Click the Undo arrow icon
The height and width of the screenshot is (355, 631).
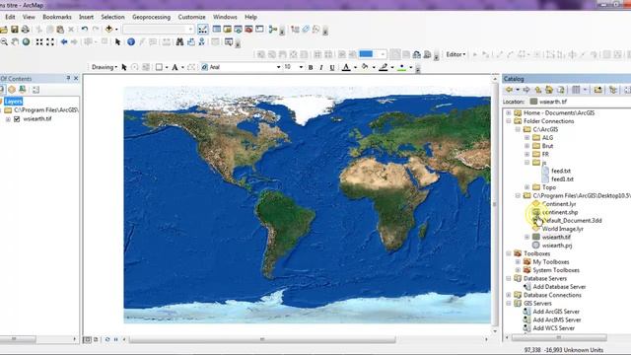click(85, 30)
